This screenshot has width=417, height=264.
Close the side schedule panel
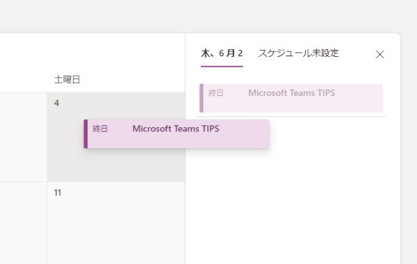pyautogui.click(x=379, y=54)
